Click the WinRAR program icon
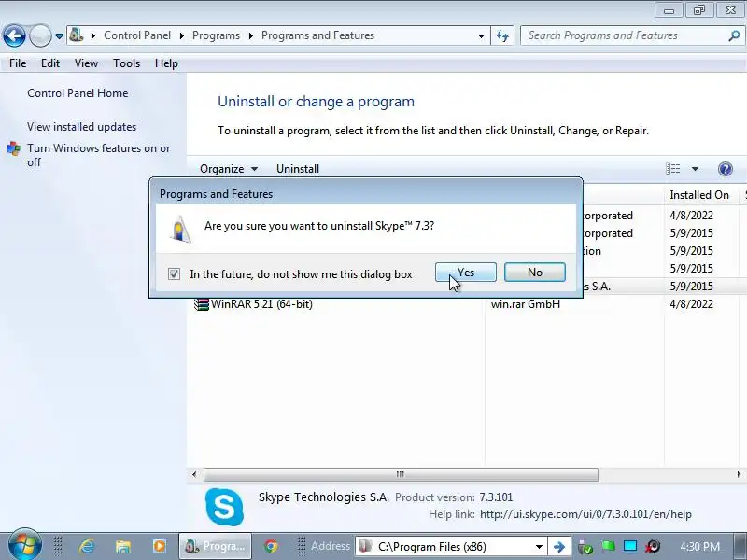Screen dimensions: 747x560 [202, 304]
